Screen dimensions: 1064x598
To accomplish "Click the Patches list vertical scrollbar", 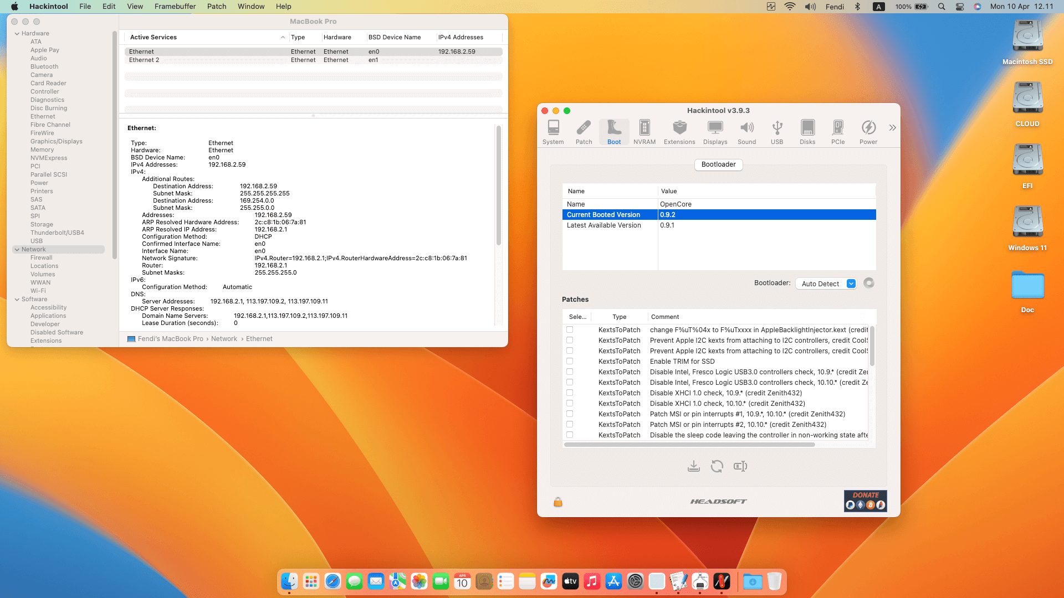I will 872,346.
